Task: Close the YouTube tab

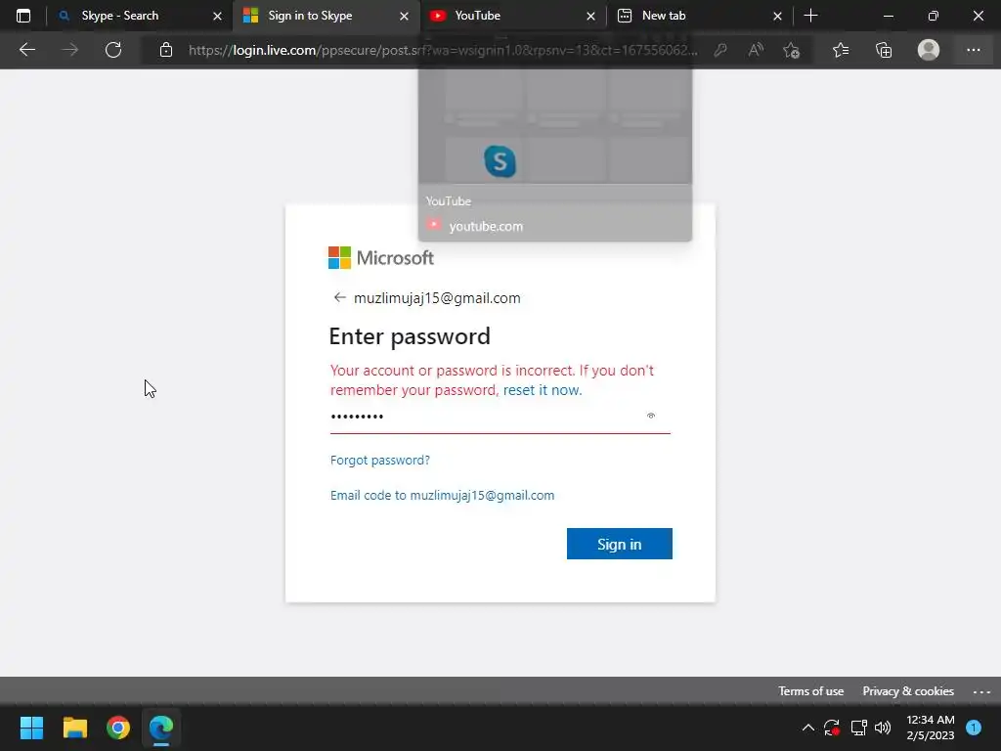Action: click(x=590, y=16)
